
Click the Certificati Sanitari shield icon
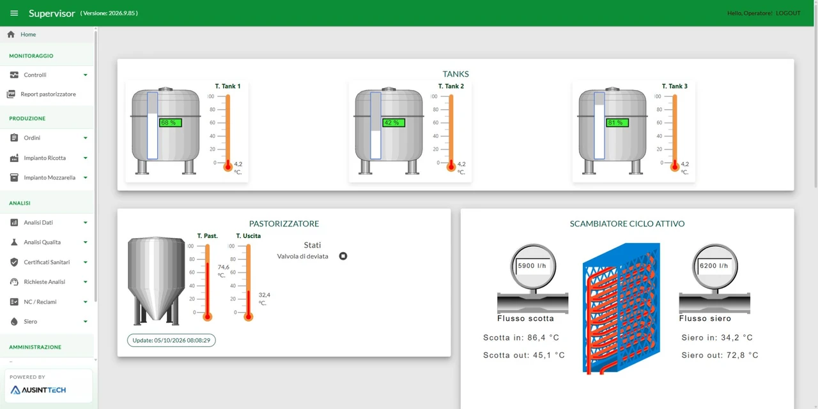coord(14,262)
